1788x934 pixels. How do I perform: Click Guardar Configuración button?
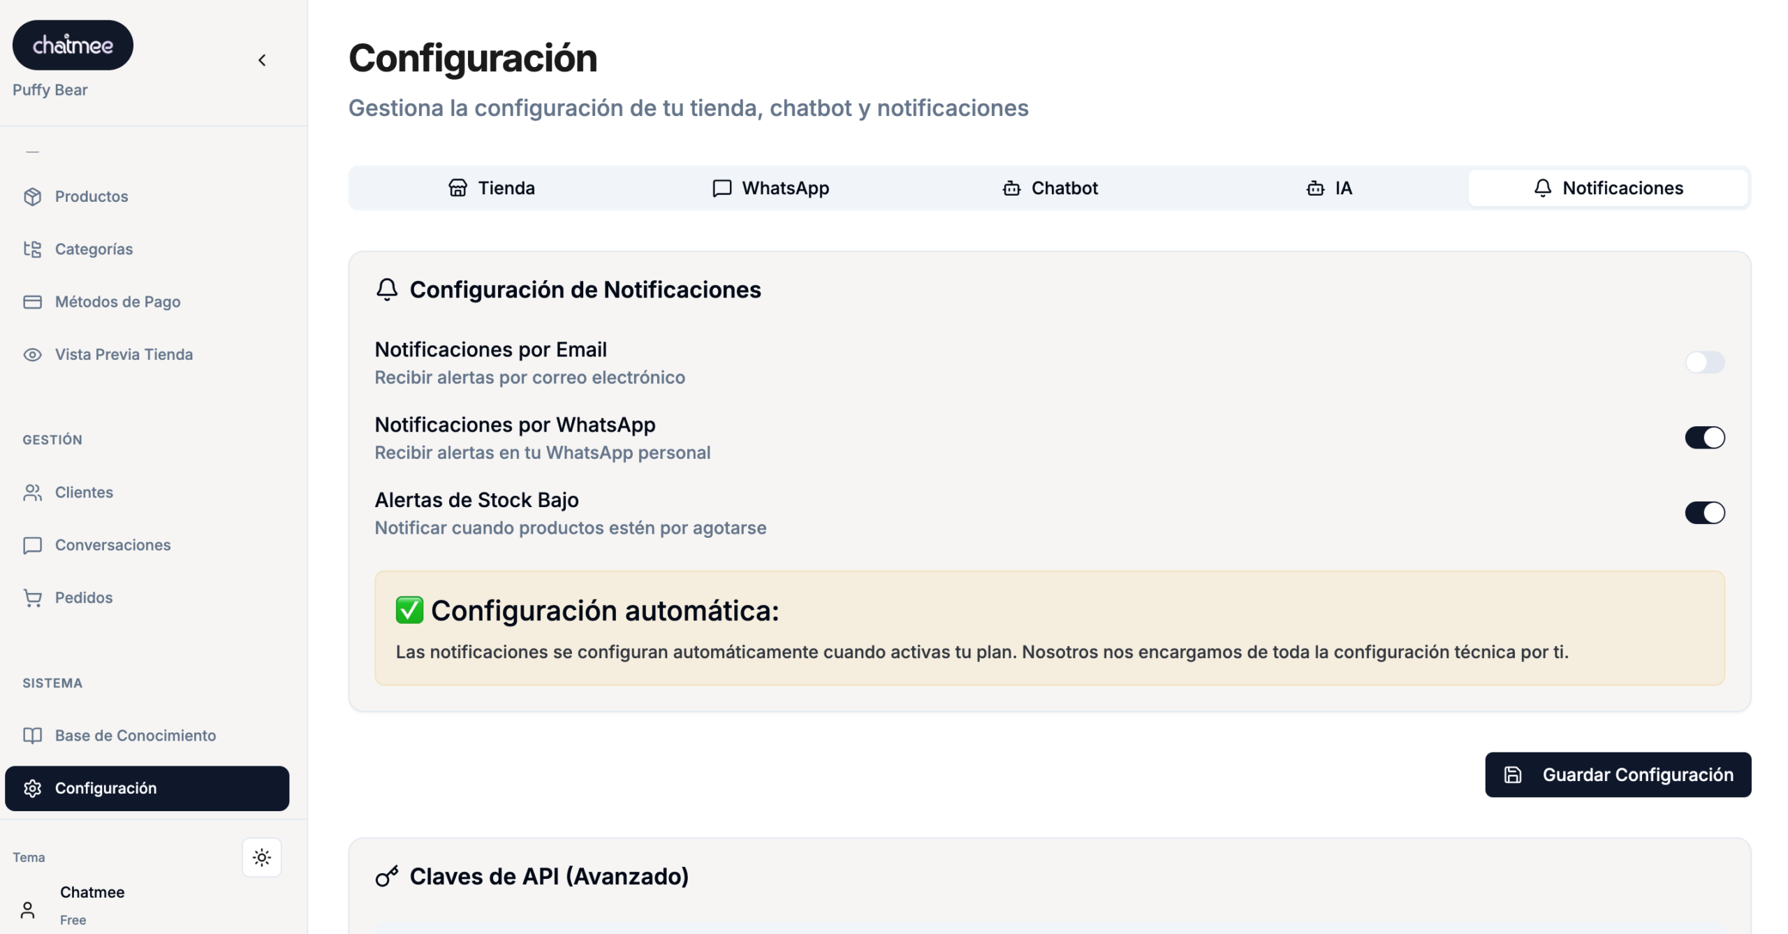1618,774
